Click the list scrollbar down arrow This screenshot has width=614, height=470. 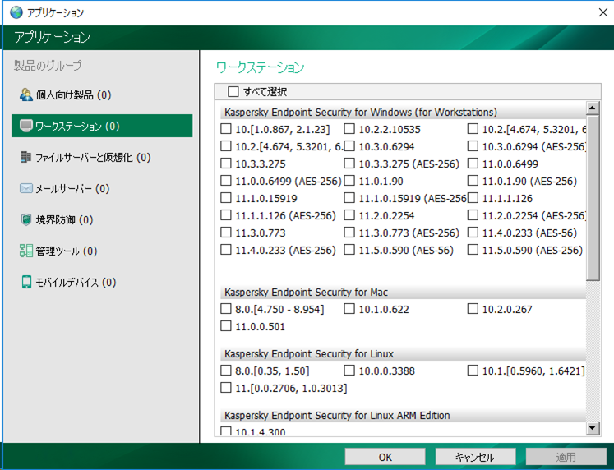593,428
